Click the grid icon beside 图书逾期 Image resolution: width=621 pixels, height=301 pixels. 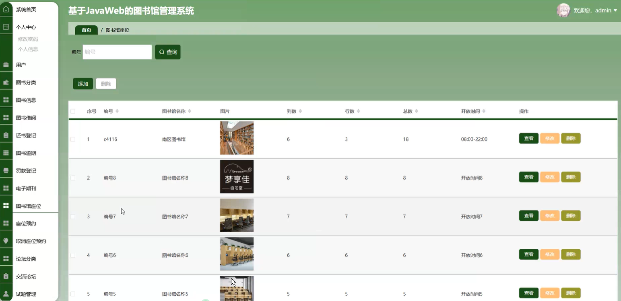point(6,153)
